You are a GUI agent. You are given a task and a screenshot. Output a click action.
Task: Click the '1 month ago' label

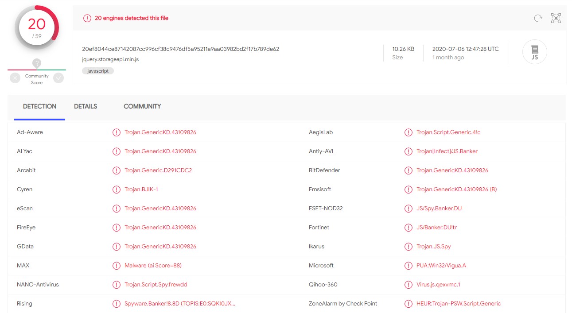(x=448, y=58)
